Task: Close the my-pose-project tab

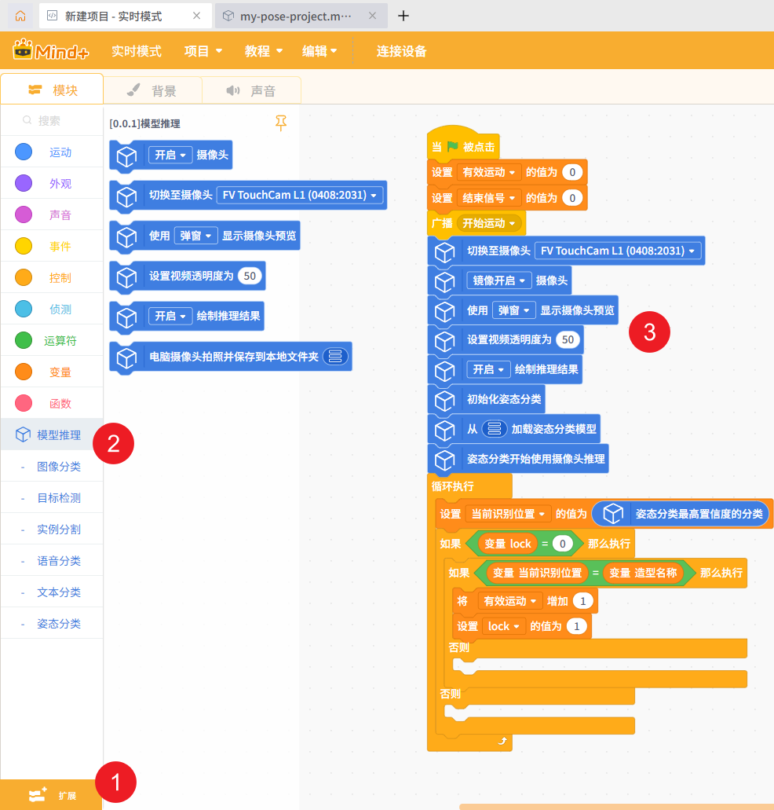Action: pos(372,16)
